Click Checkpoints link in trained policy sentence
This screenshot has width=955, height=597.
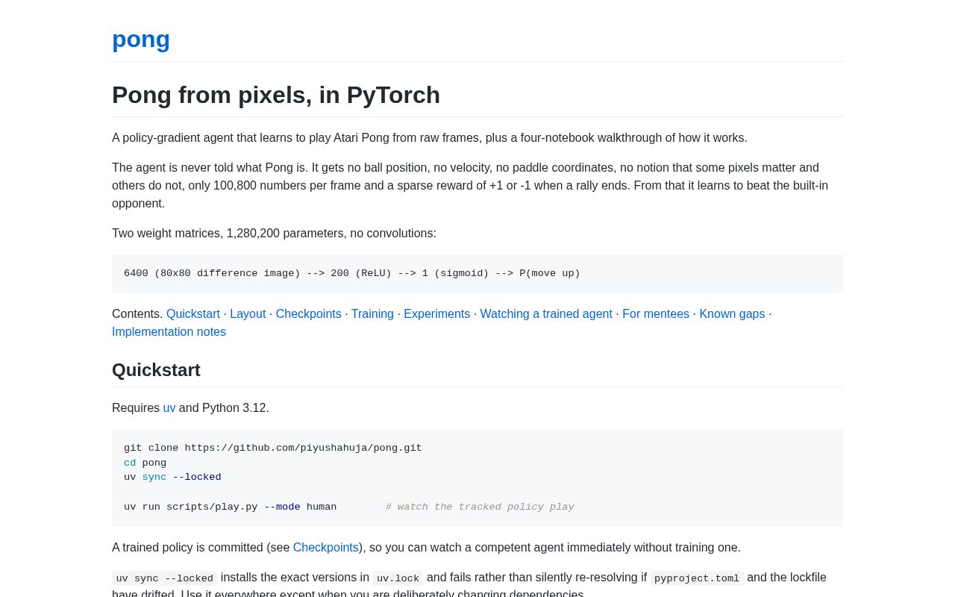click(x=326, y=548)
